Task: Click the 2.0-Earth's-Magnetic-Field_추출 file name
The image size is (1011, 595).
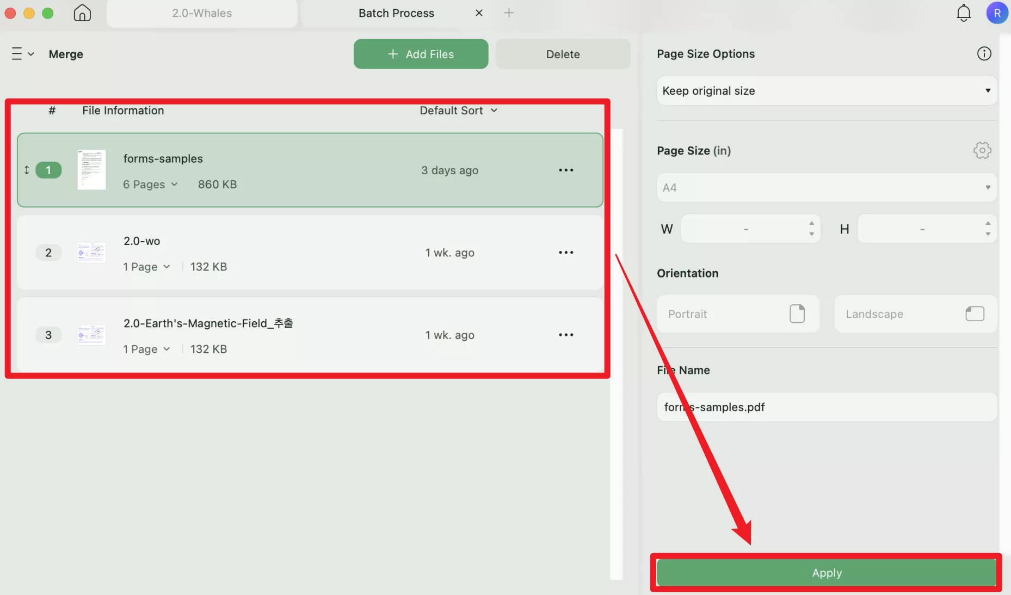Action: (x=208, y=323)
